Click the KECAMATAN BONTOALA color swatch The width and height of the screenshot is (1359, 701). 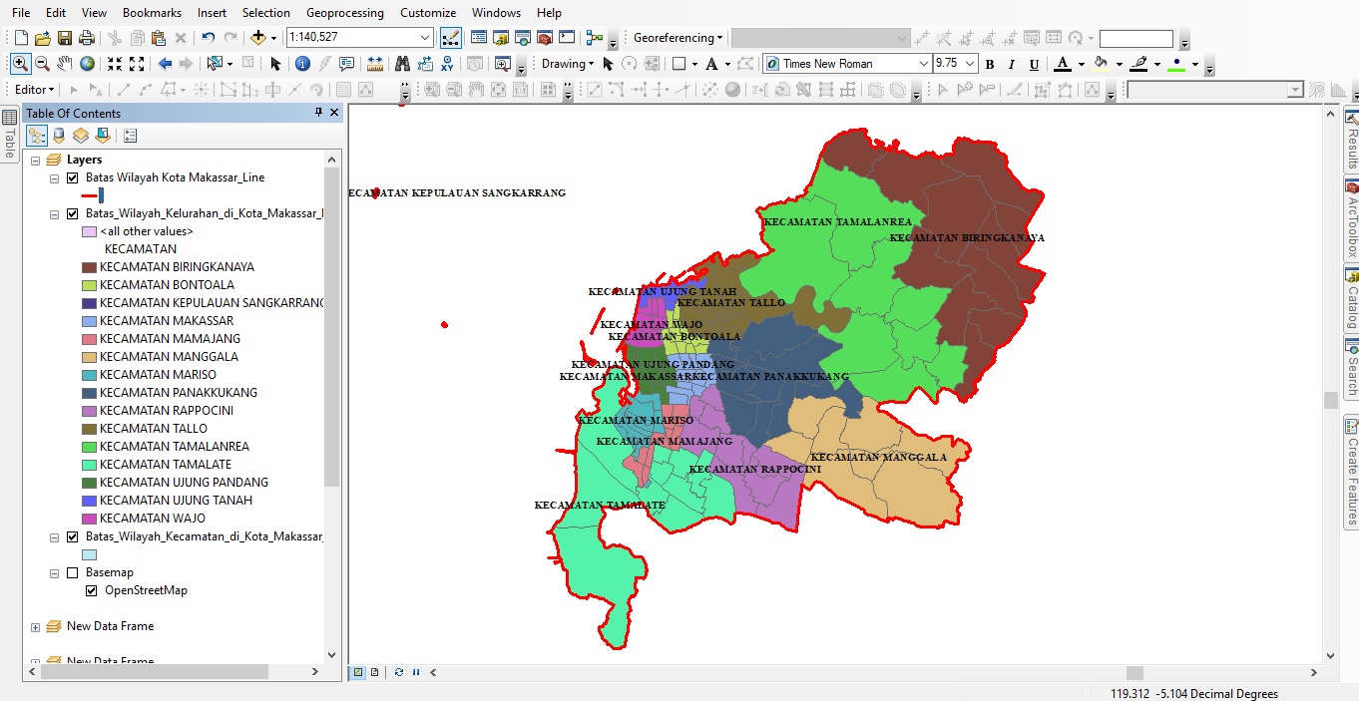point(91,284)
